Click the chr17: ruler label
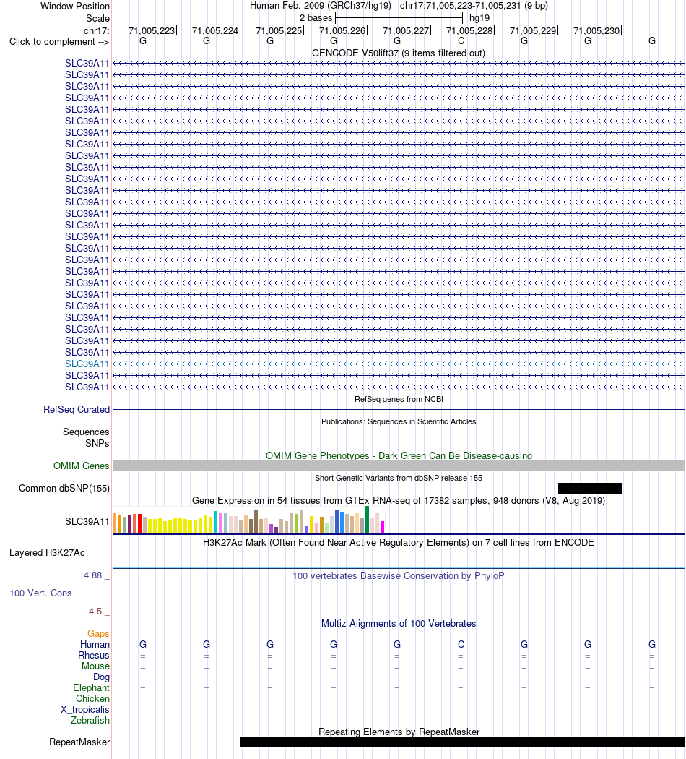Image resolution: width=686 pixels, height=759 pixels. click(x=97, y=30)
